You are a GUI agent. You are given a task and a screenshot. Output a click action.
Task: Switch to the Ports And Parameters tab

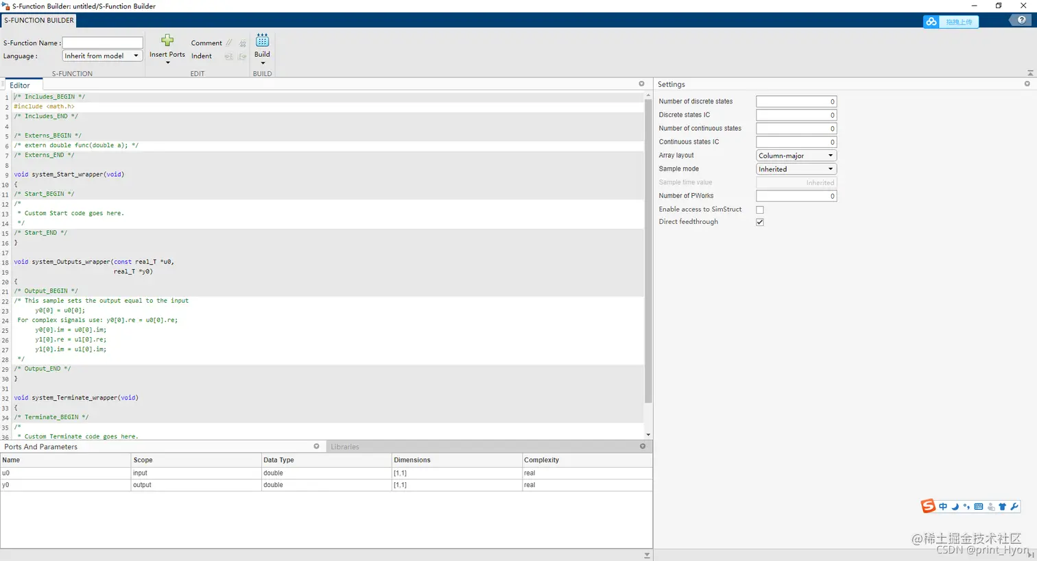tap(41, 447)
